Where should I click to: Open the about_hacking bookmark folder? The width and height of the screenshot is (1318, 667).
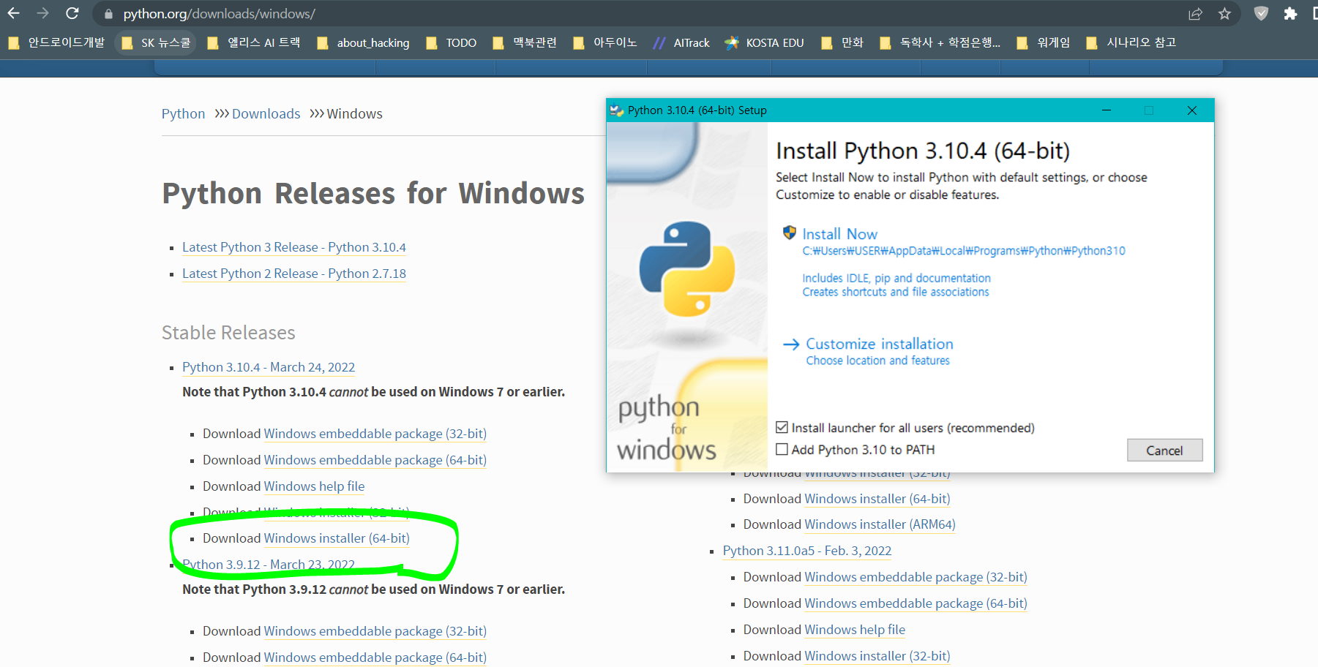tap(363, 42)
